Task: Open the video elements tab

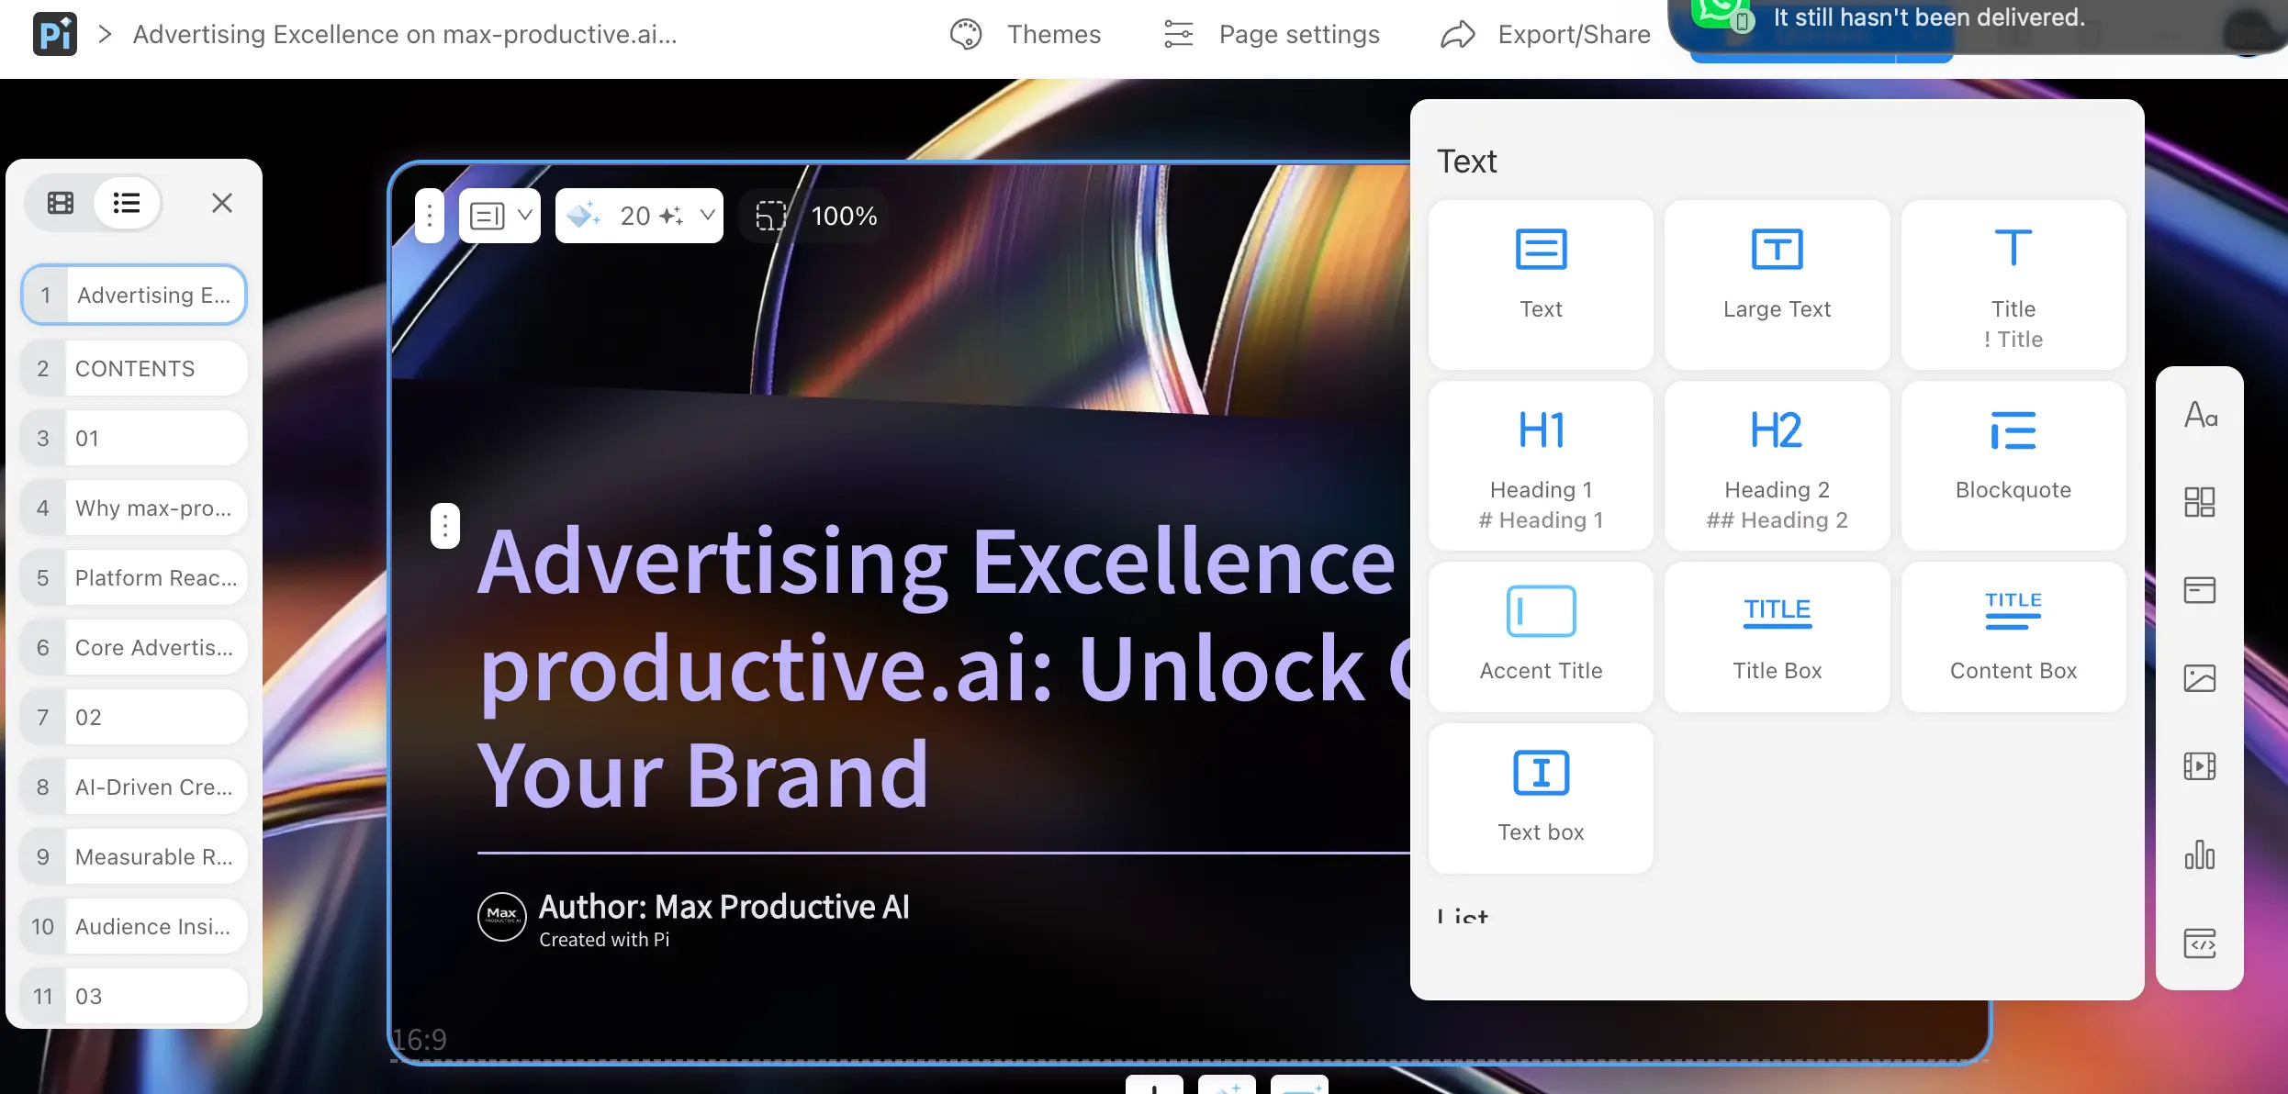Action: coord(2200,766)
